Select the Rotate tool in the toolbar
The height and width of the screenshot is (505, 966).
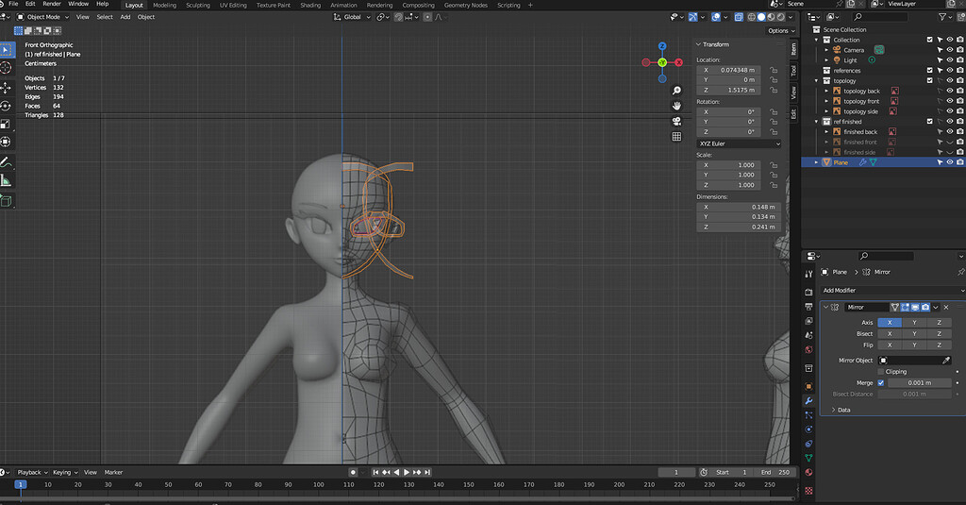(x=6, y=106)
